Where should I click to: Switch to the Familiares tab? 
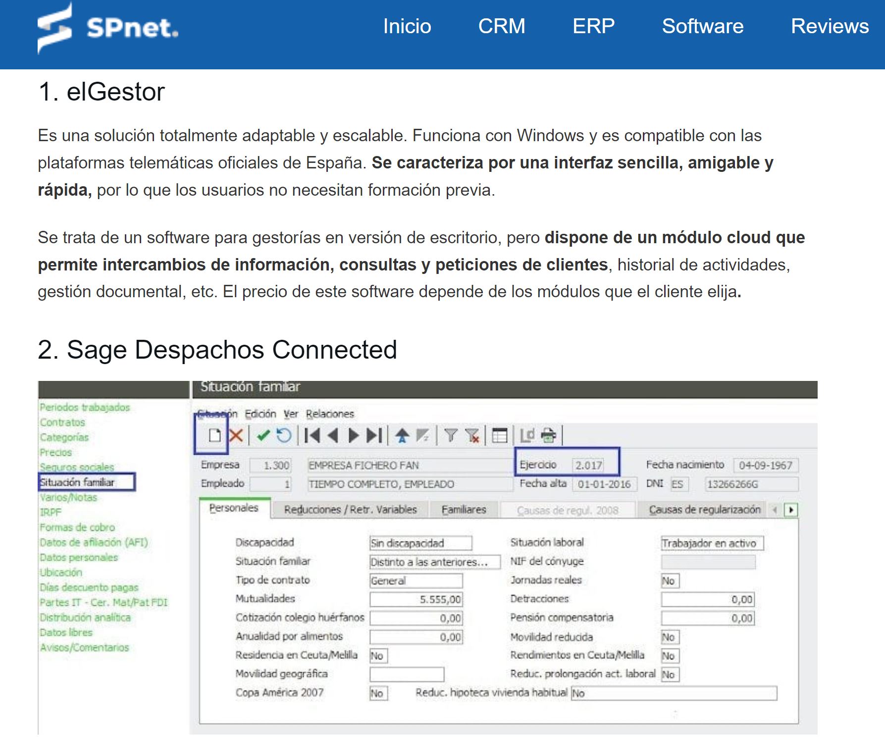click(464, 509)
